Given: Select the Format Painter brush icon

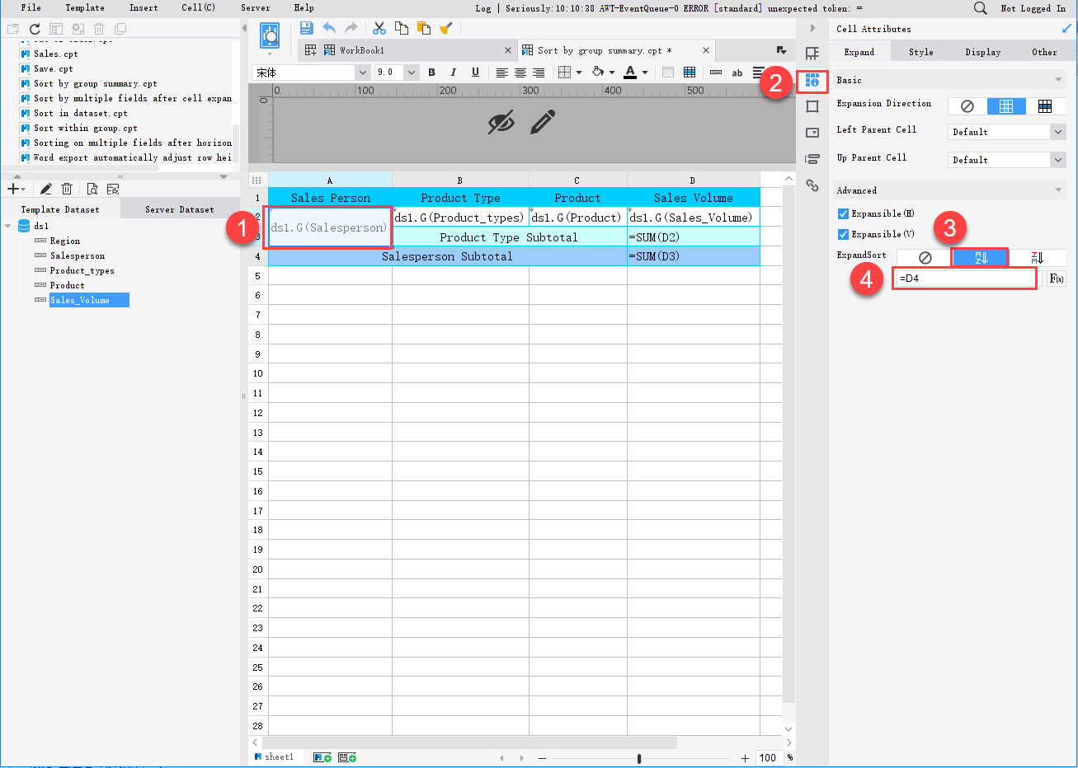Looking at the screenshot, I should pos(446,28).
